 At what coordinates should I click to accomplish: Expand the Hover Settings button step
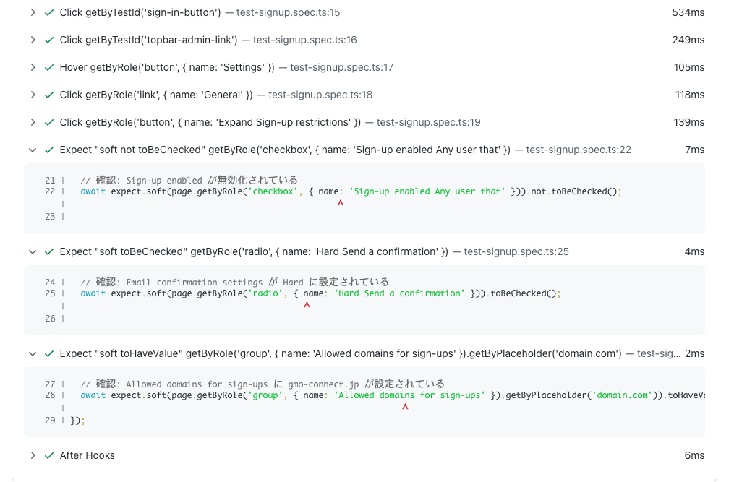pyautogui.click(x=33, y=67)
